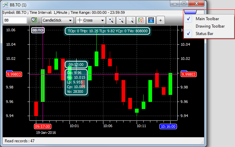The image size is (235, 147).
Task: Uncheck Main Toolbar in the popup menu
Action: pyautogui.click(x=207, y=19)
